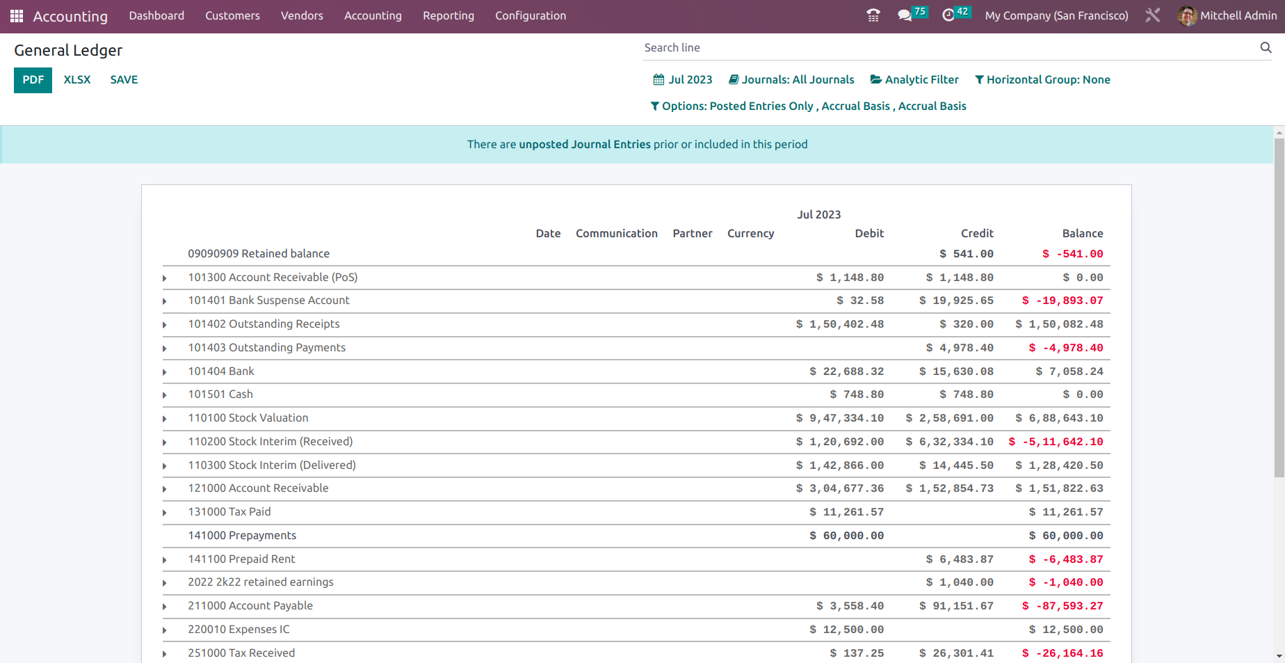Click the scrollbar down arrow
Screen dimensions: 1285x663
point(1279,656)
